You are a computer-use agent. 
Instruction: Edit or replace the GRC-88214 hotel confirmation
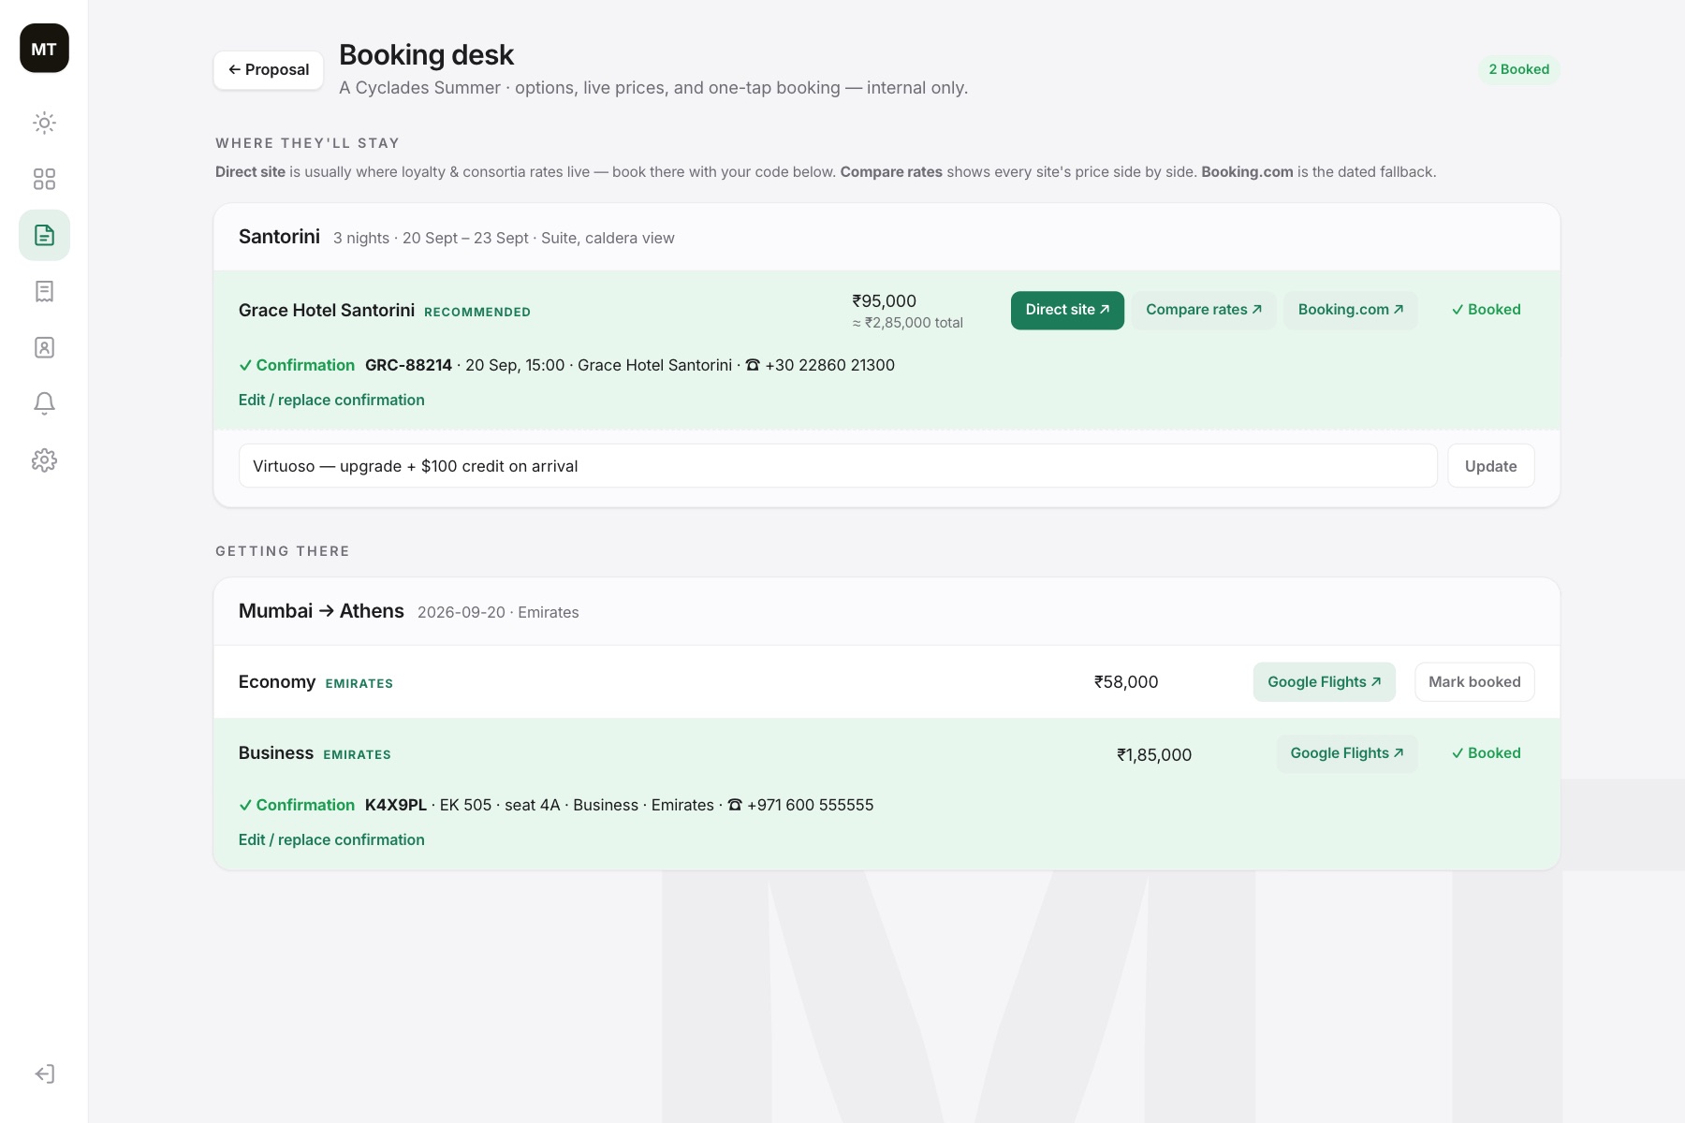click(x=331, y=401)
